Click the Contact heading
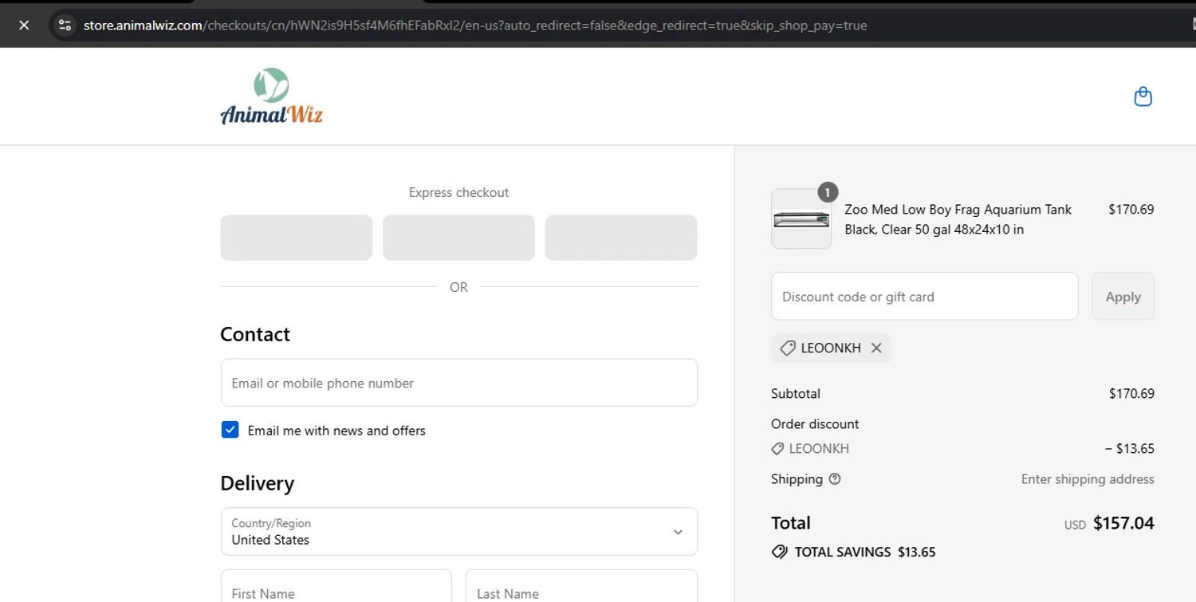 [255, 334]
